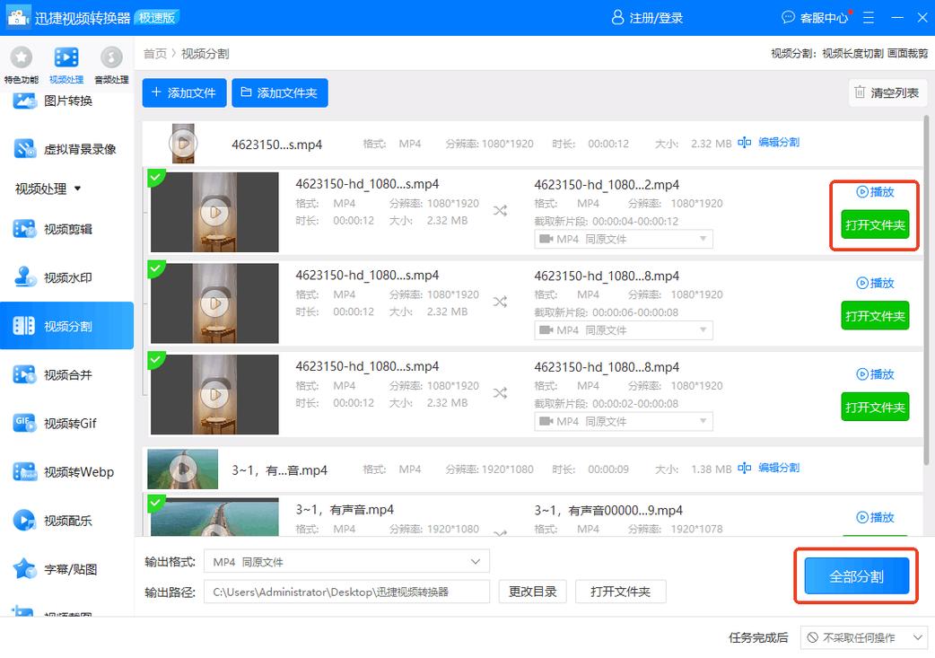Open format dropdown for segment 00:00:02-00:00:08
935x658 pixels.
[x=623, y=422]
